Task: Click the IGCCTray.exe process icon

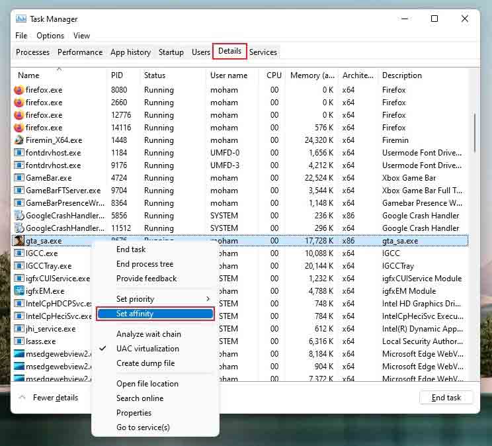Action: [19, 266]
